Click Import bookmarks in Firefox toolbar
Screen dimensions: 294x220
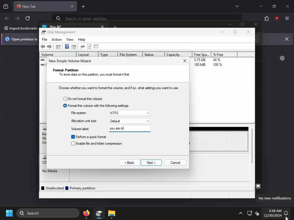tap(21, 28)
